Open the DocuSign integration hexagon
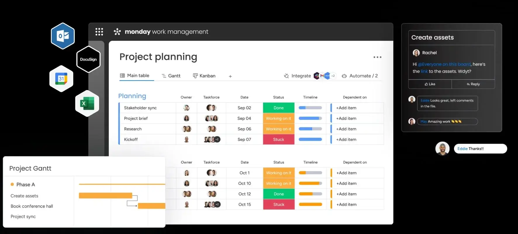This screenshot has height=234, width=518. click(x=88, y=59)
